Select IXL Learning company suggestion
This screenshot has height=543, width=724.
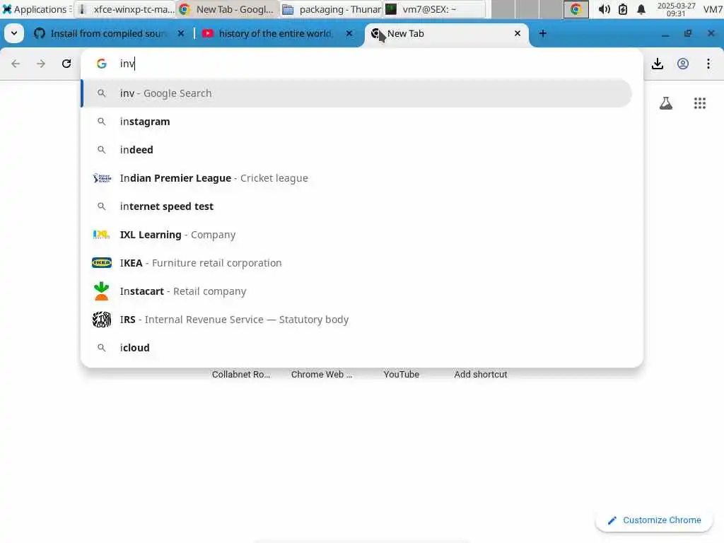click(x=356, y=235)
